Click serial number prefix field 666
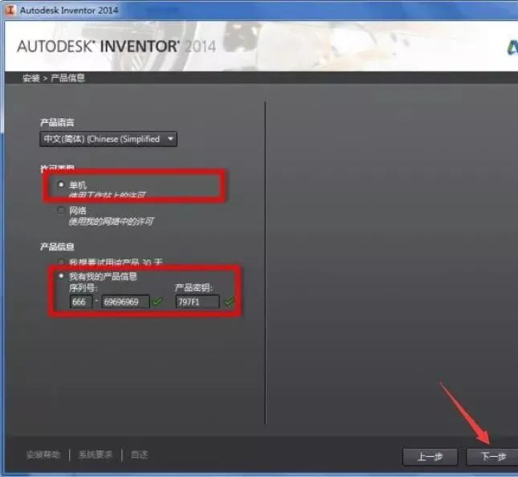 click(x=81, y=302)
